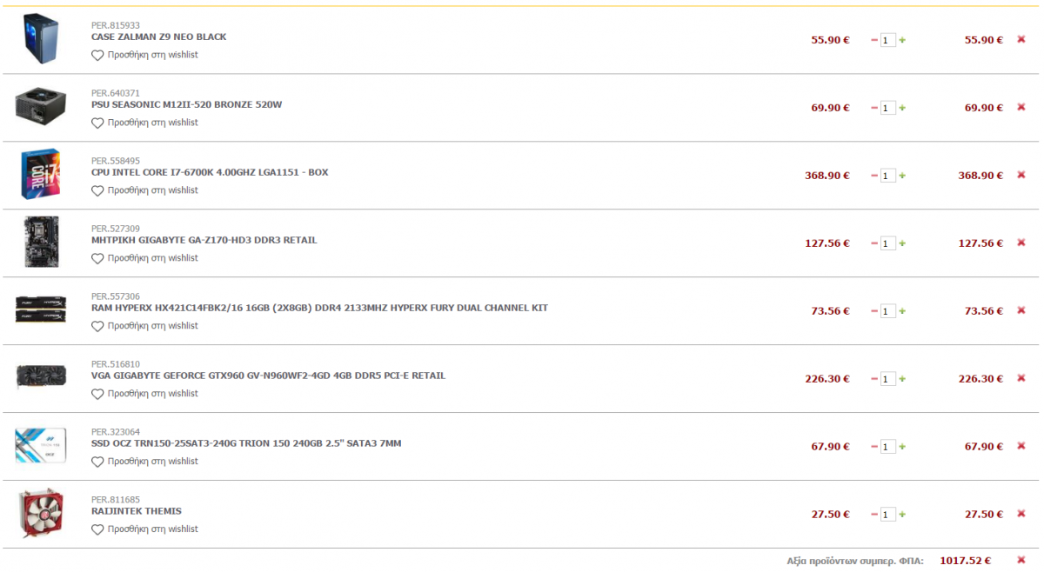
Task: Select product code PER.558495
Action: [x=116, y=161]
